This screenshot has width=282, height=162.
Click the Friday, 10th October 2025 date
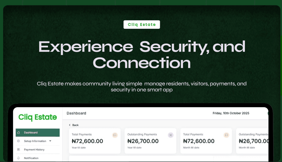231,113
